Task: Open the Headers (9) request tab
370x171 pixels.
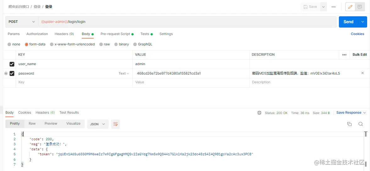Action: (64, 34)
